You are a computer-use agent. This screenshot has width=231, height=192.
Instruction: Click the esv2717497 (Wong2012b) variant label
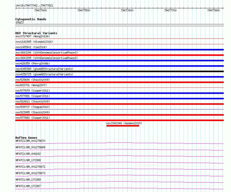click(x=33, y=36)
